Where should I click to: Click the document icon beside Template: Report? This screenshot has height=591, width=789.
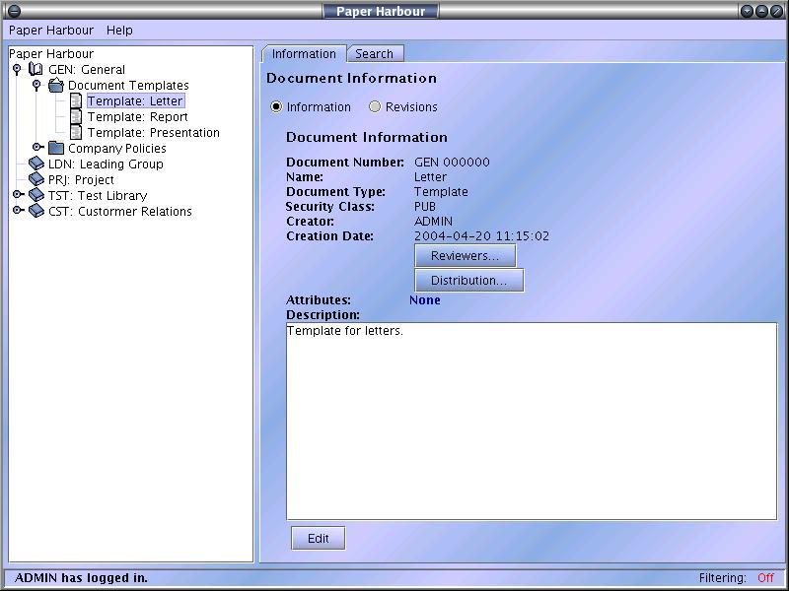point(76,116)
